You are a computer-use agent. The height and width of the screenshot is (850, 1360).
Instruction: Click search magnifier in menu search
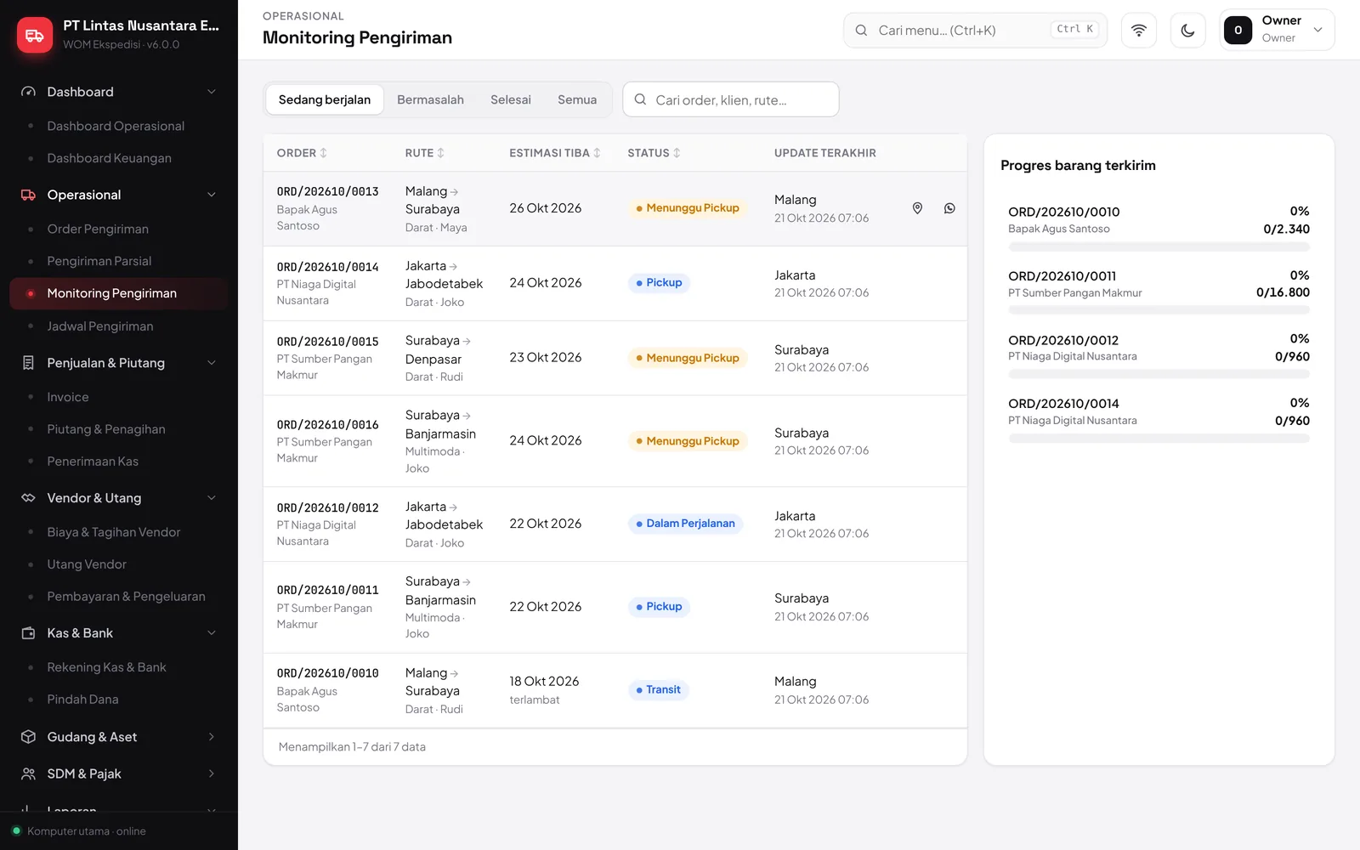pos(861,31)
